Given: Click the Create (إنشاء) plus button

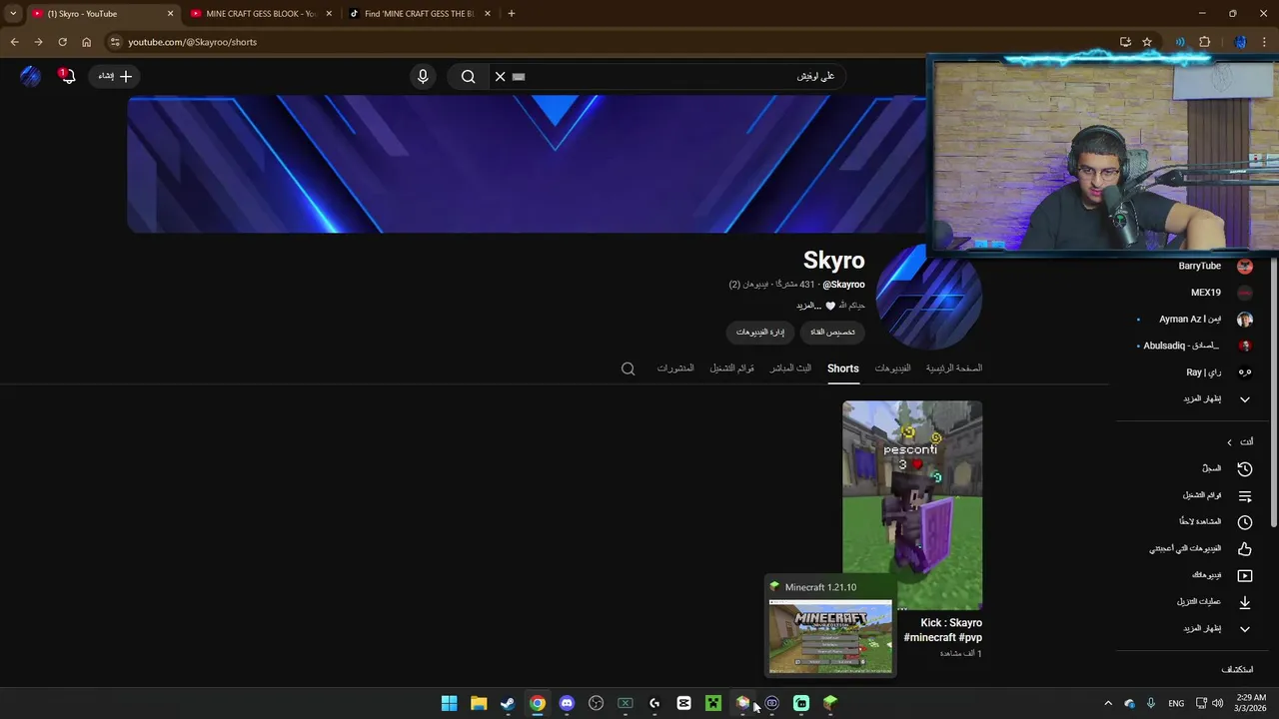Looking at the screenshot, I should [114, 76].
